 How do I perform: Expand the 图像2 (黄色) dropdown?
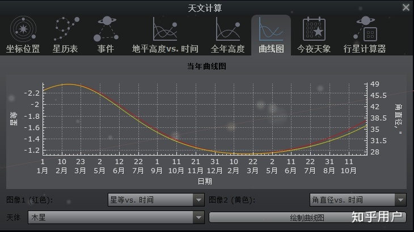pos(358,200)
